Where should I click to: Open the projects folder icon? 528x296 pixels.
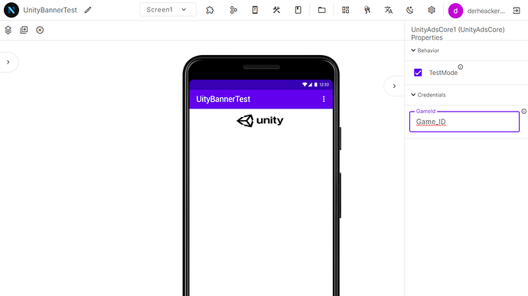coord(321,10)
